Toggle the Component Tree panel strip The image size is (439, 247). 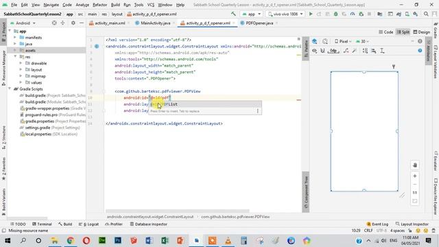coord(306,192)
